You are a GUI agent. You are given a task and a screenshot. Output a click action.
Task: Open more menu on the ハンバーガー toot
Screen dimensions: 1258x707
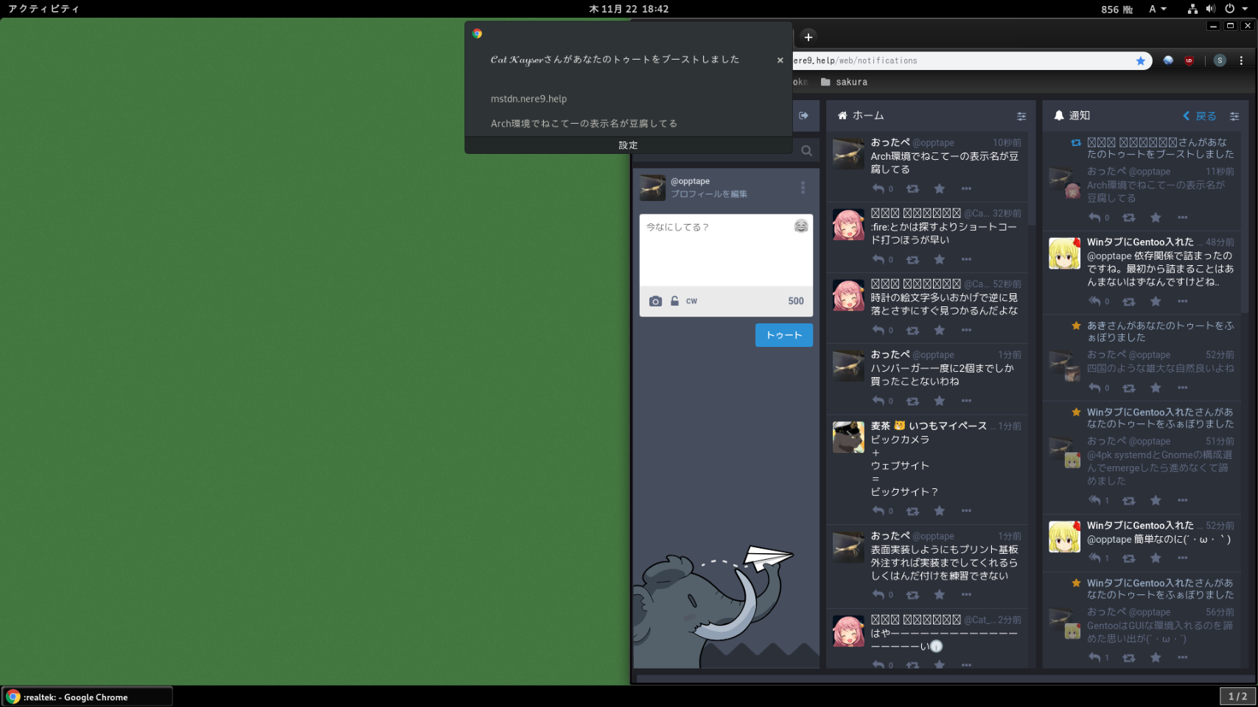pos(966,401)
